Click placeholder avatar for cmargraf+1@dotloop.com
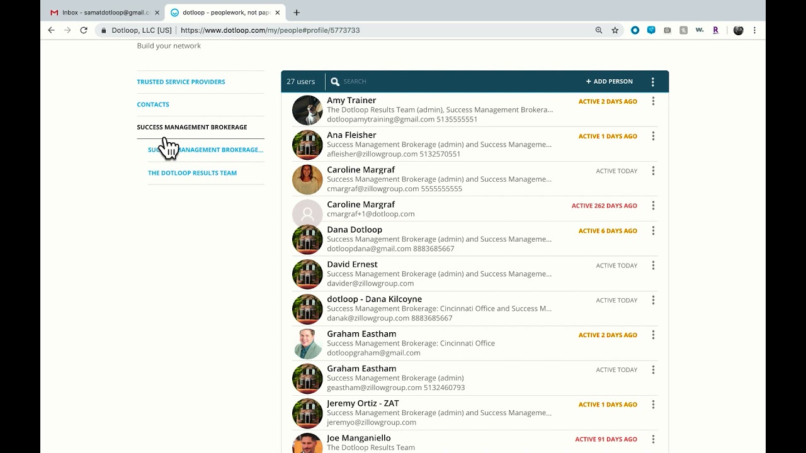The height and width of the screenshot is (453, 806). (307, 213)
